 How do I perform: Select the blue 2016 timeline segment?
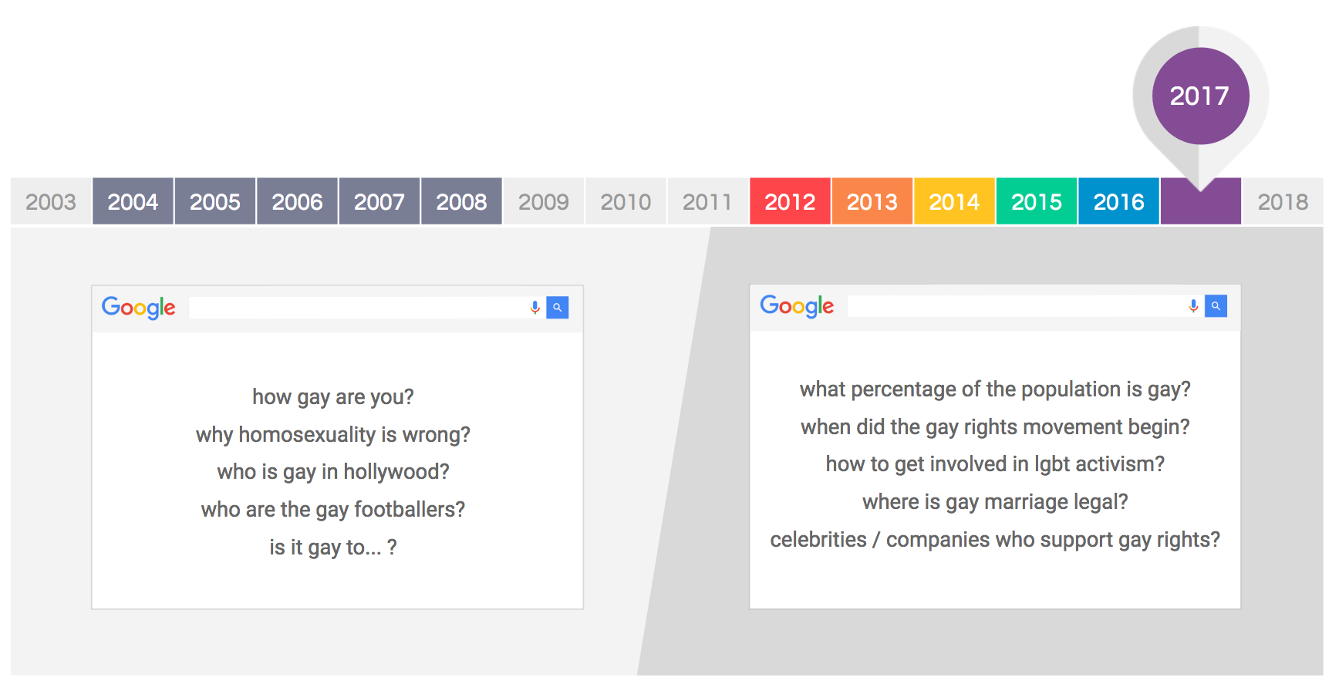[x=1118, y=201]
